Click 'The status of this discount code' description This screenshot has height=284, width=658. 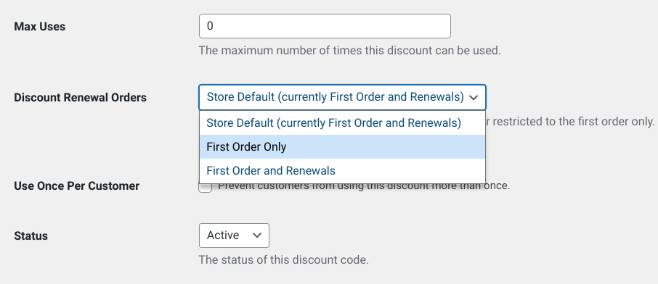pyautogui.click(x=283, y=259)
